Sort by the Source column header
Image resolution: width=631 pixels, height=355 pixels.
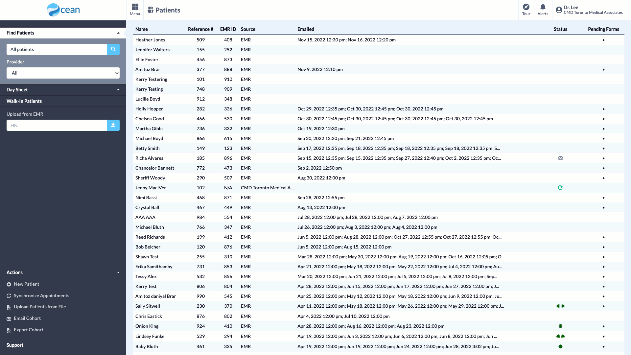[248, 29]
